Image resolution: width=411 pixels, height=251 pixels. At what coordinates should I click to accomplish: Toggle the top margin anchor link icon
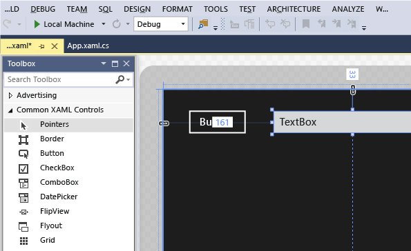click(353, 90)
